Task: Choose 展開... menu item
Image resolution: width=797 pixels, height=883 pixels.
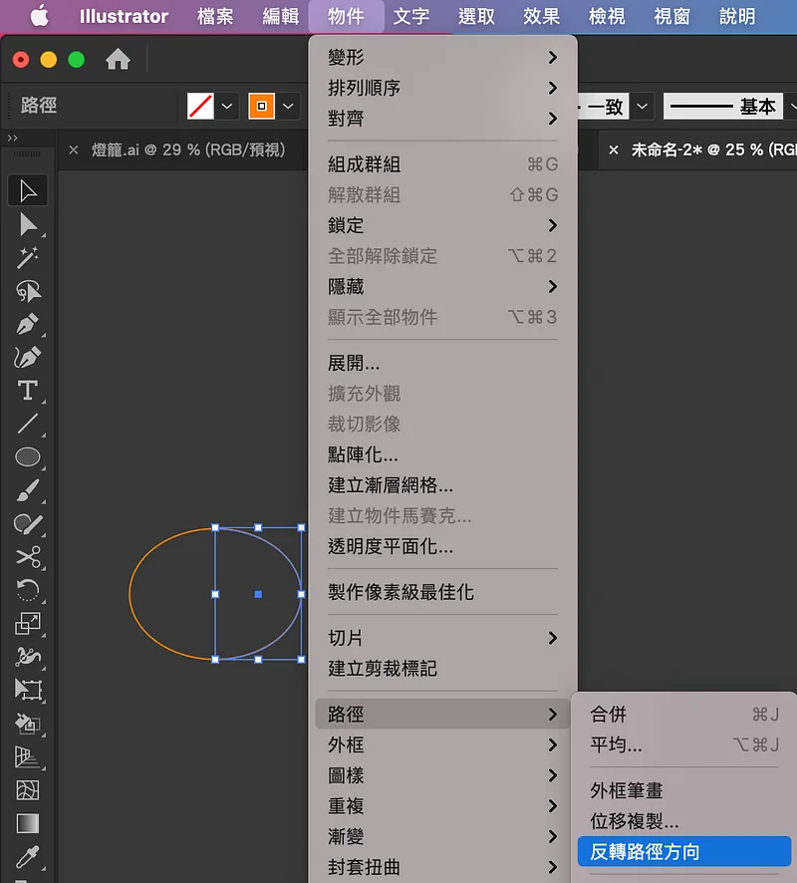Action: (442, 363)
